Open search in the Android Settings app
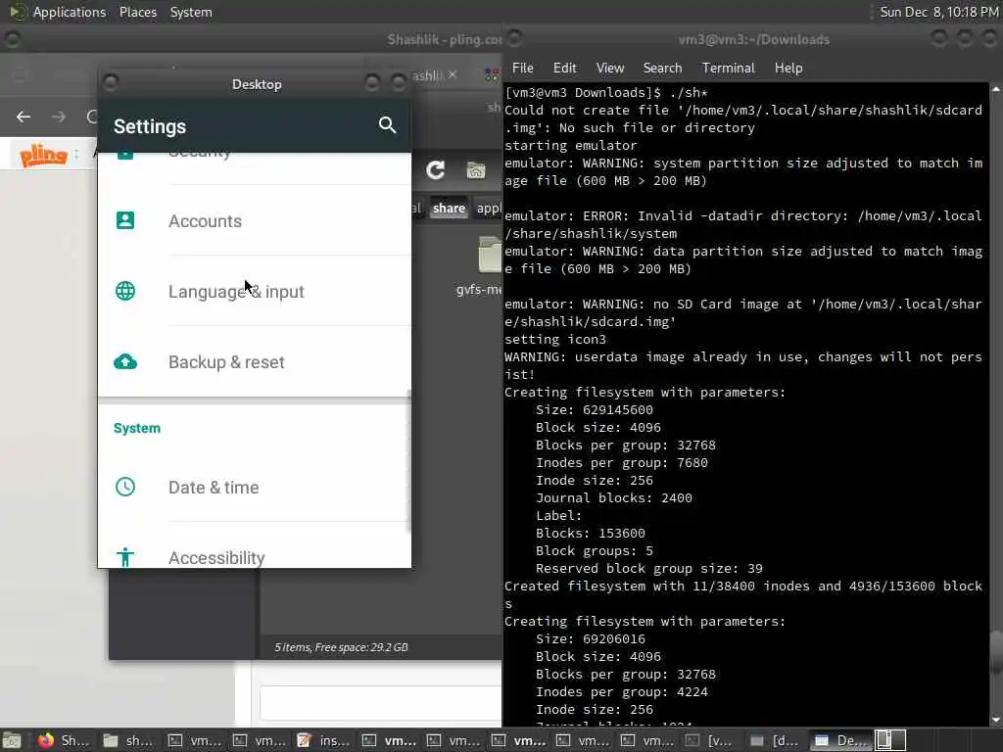Image resolution: width=1003 pixels, height=752 pixels. click(x=387, y=125)
